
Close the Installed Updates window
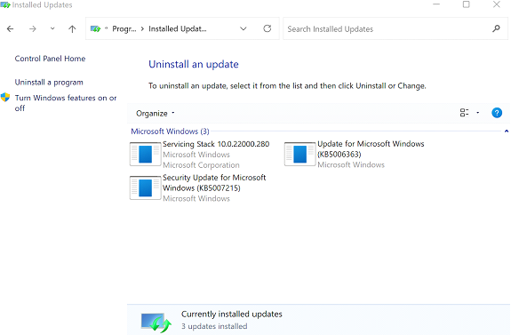pos(496,4)
